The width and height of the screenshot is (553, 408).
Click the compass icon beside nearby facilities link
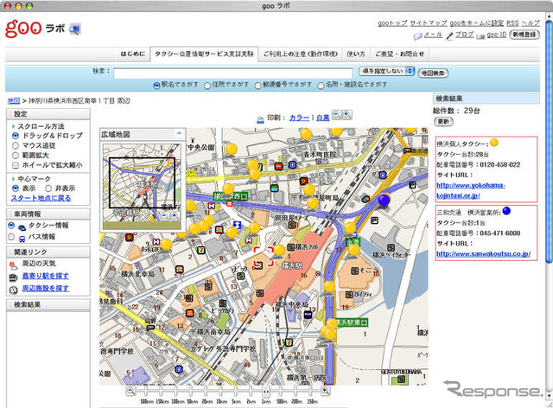pyautogui.click(x=13, y=290)
